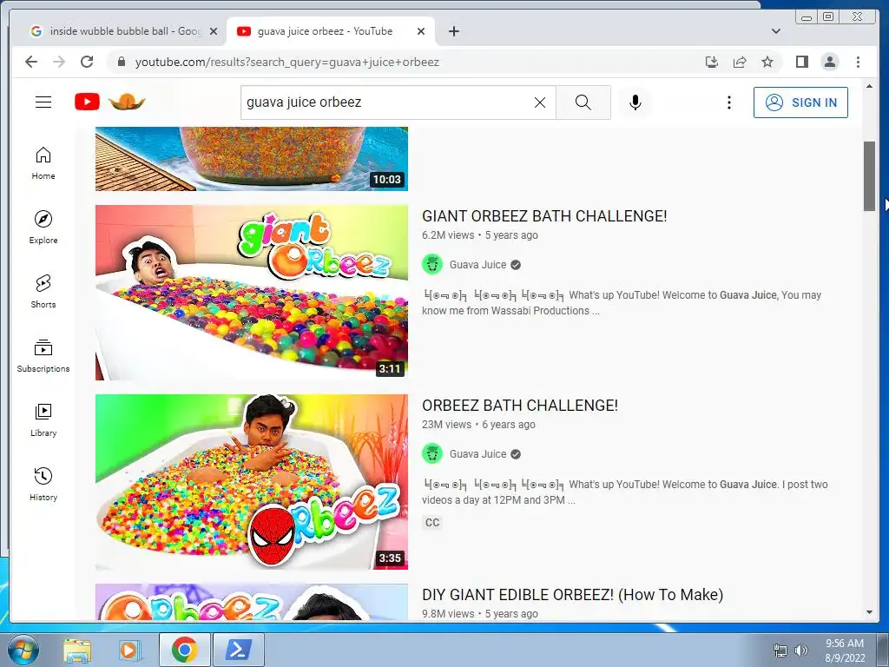Open Library in sidebar
The width and height of the screenshot is (889, 667).
[x=43, y=419]
